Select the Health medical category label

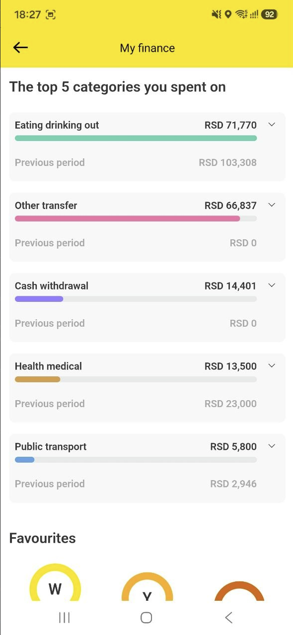(48, 366)
